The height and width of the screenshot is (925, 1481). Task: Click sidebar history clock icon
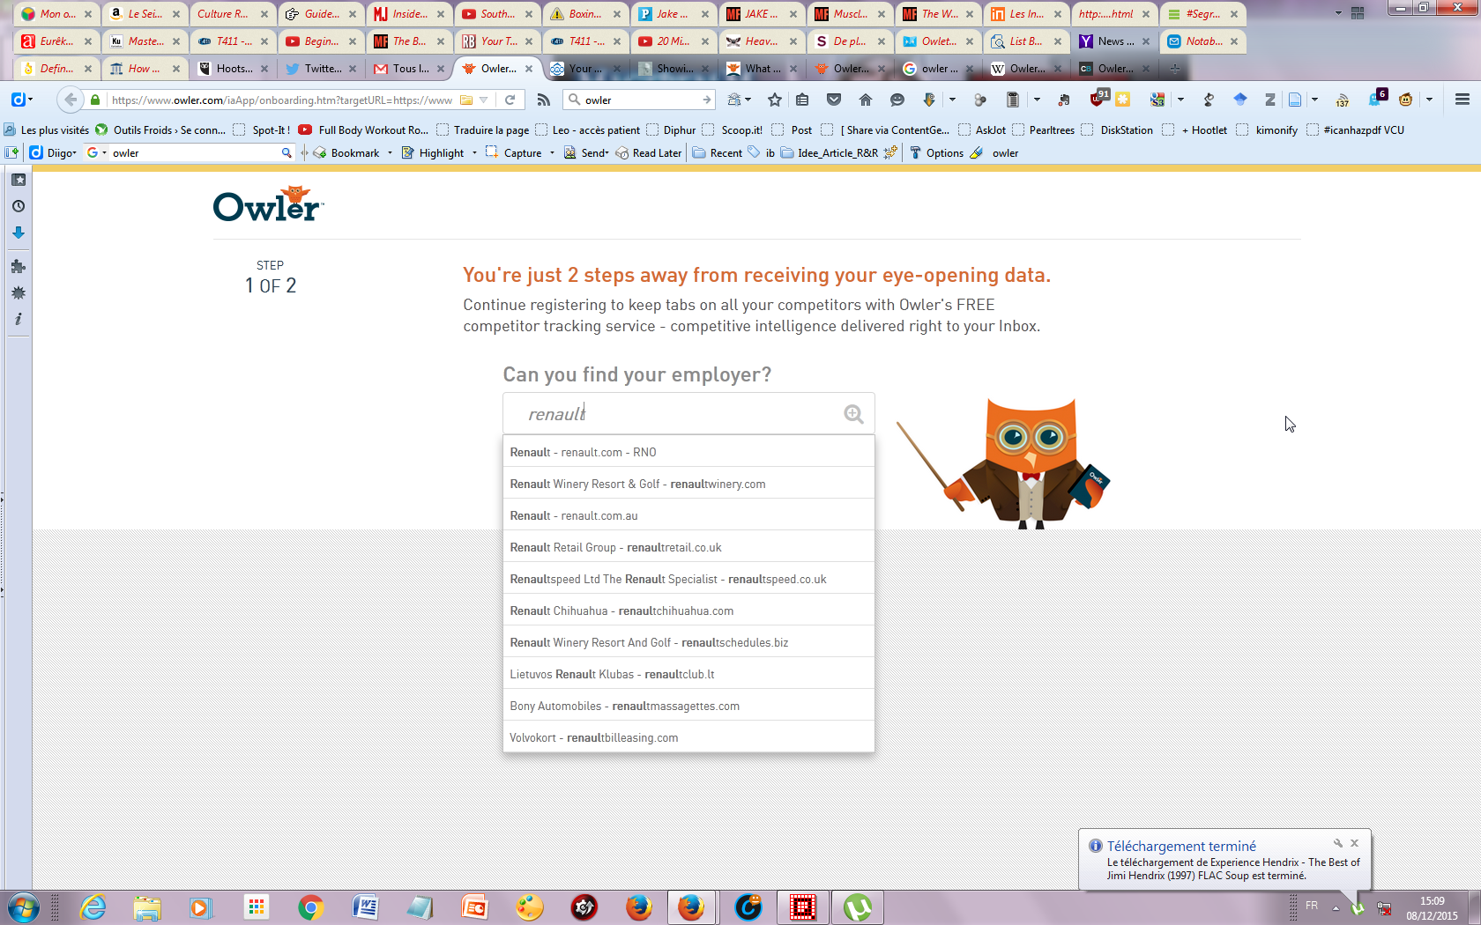point(19,206)
